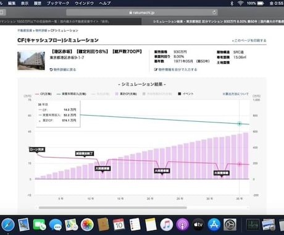This screenshot has width=284, height=235.
Task: Open the ウインドウ menu
Action: [84, 3]
